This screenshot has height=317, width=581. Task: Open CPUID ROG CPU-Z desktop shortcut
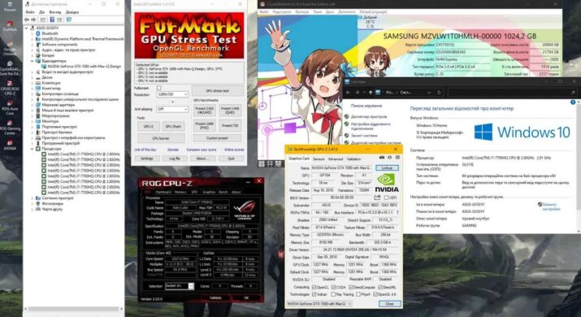(10, 89)
